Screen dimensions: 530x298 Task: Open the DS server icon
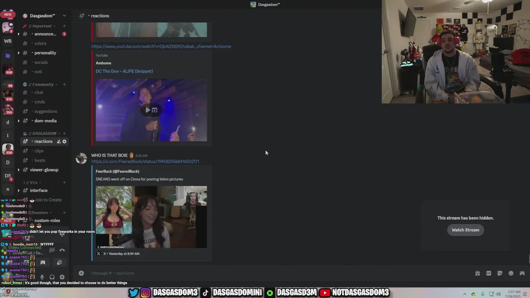pyautogui.click(x=7, y=176)
